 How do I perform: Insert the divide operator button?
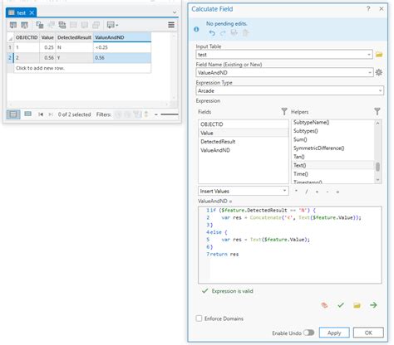click(307, 192)
